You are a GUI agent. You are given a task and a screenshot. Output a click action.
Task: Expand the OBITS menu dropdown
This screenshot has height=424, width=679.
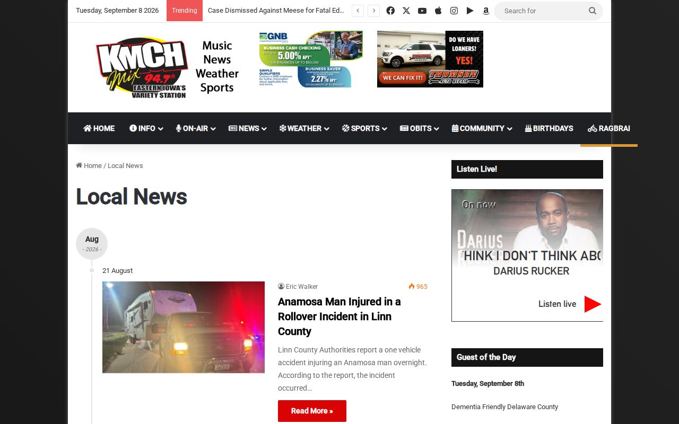tap(420, 128)
